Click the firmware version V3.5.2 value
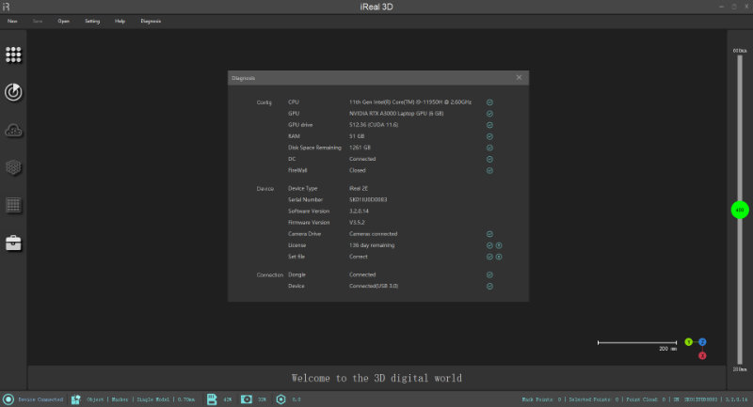The image size is (753, 407). pyautogui.click(x=357, y=223)
